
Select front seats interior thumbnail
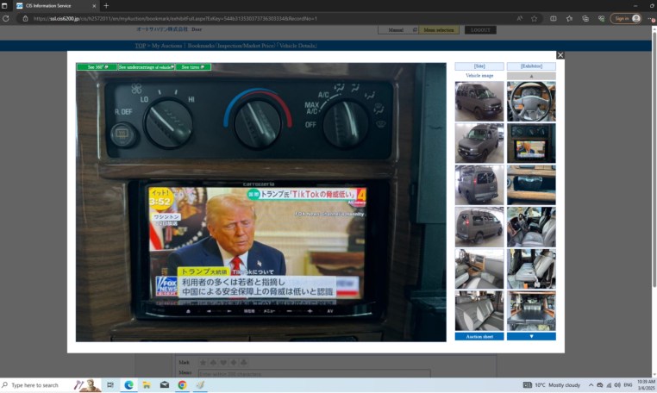pos(531,227)
